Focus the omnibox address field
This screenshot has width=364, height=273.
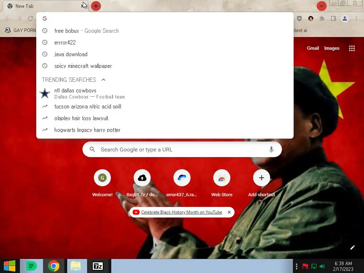[165, 18]
